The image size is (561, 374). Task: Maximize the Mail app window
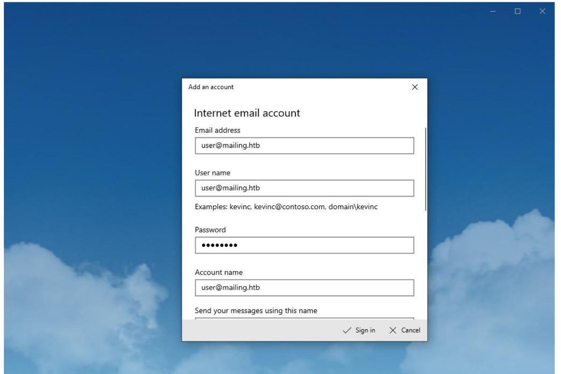click(517, 11)
